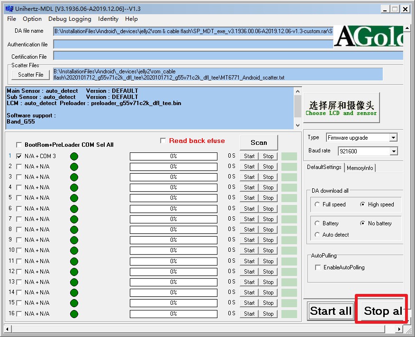Select the Full speed radio button

317,204
